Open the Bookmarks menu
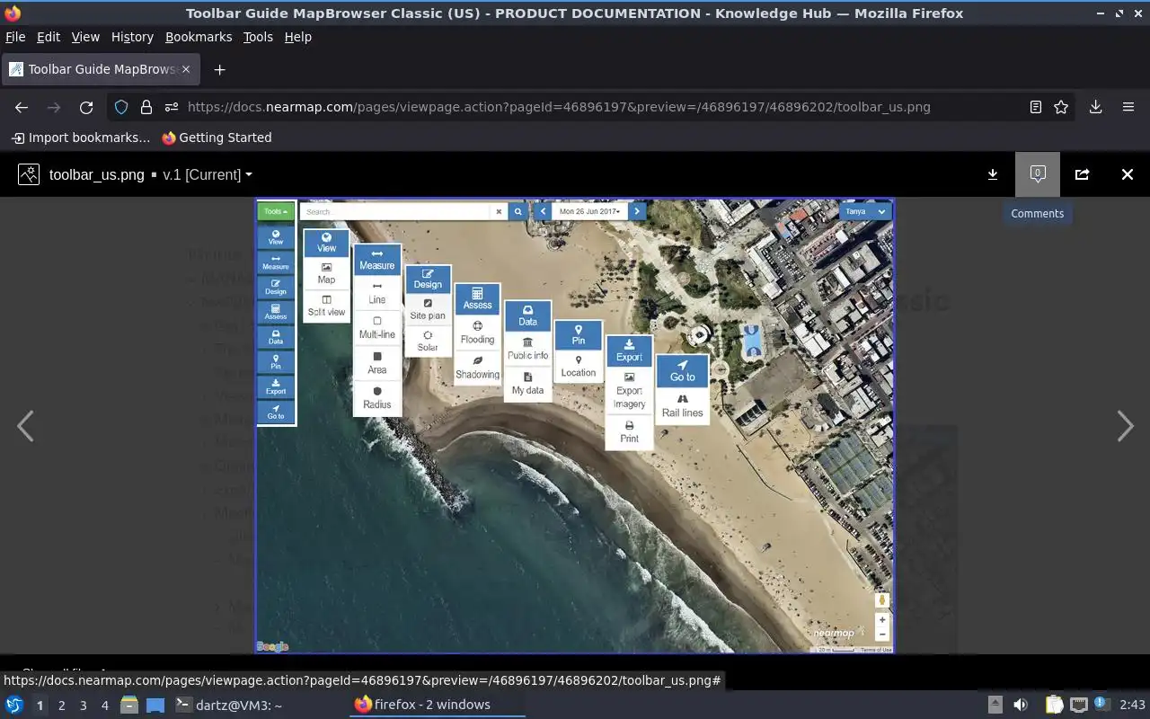Viewport: 1150px width, 719px height. pyautogui.click(x=199, y=37)
